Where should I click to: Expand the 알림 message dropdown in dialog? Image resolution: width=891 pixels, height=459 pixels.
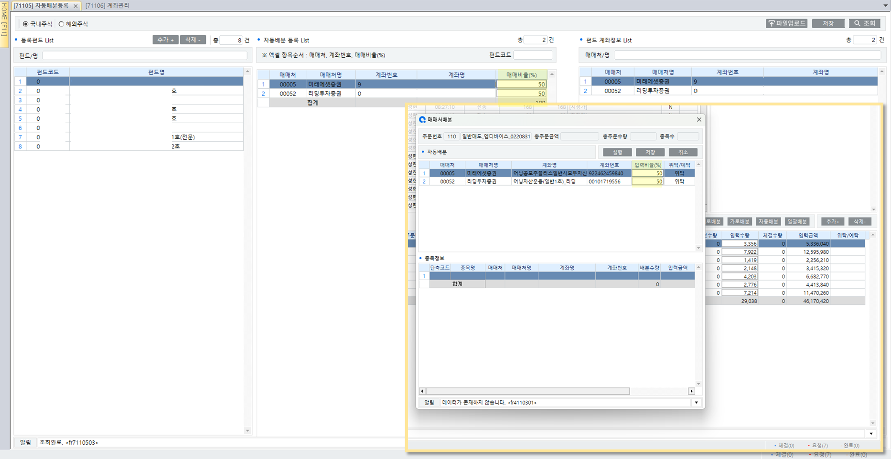pyautogui.click(x=696, y=403)
